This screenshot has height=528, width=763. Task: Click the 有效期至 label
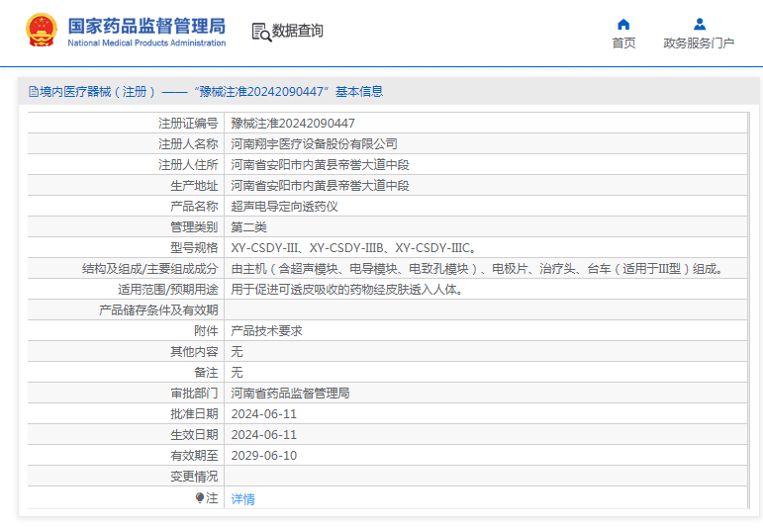[x=194, y=456]
